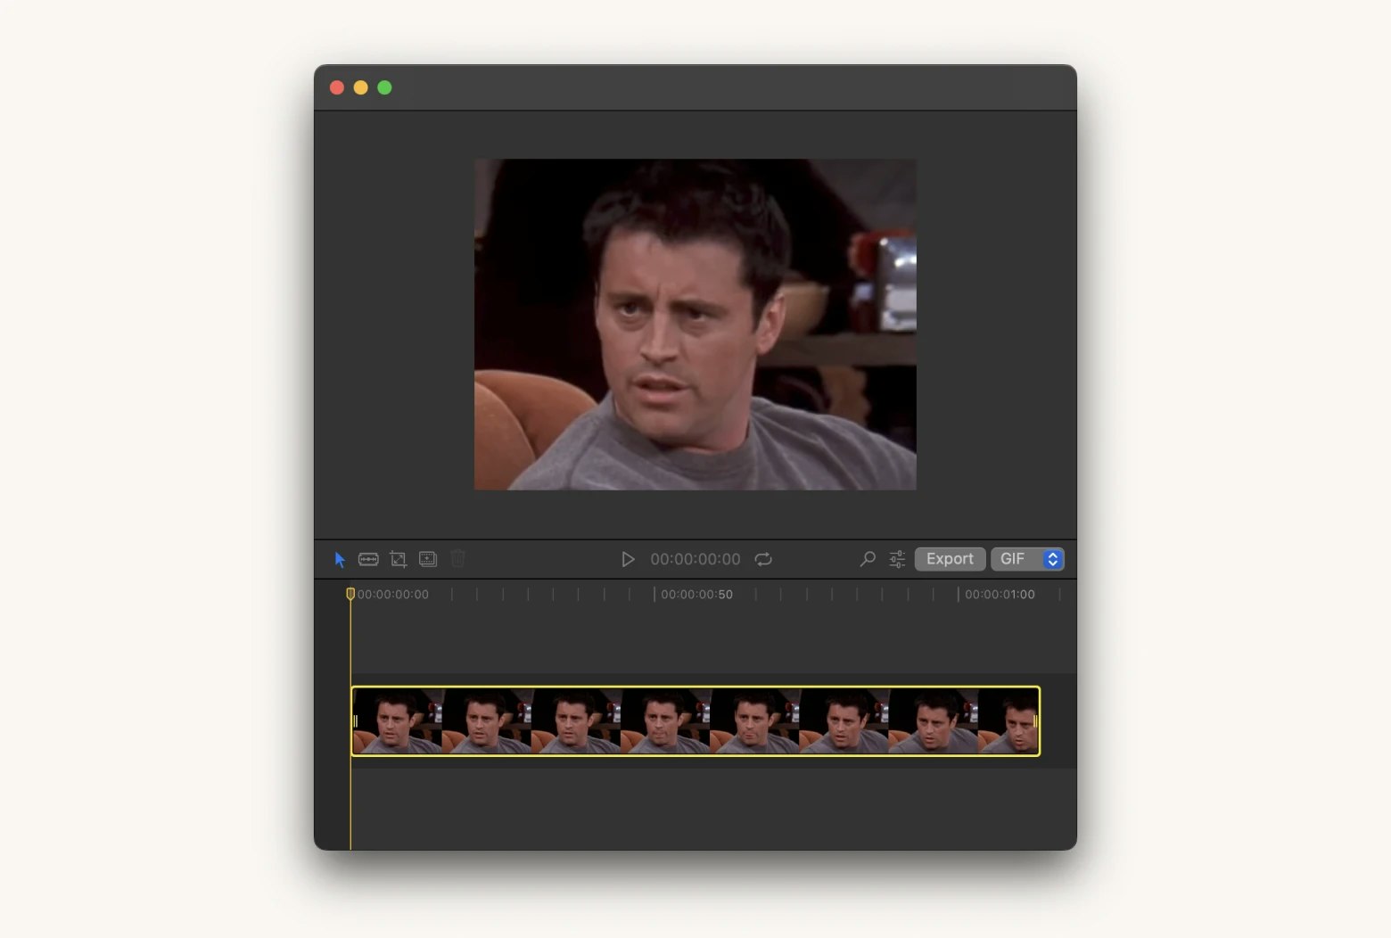This screenshot has height=938, width=1391.
Task: Open the adjustment sliders settings icon
Action: click(897, 559)
